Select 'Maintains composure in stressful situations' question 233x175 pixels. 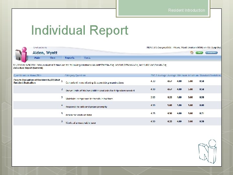pos(89,99)
